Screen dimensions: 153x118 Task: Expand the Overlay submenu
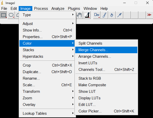(x=47, y=105)
